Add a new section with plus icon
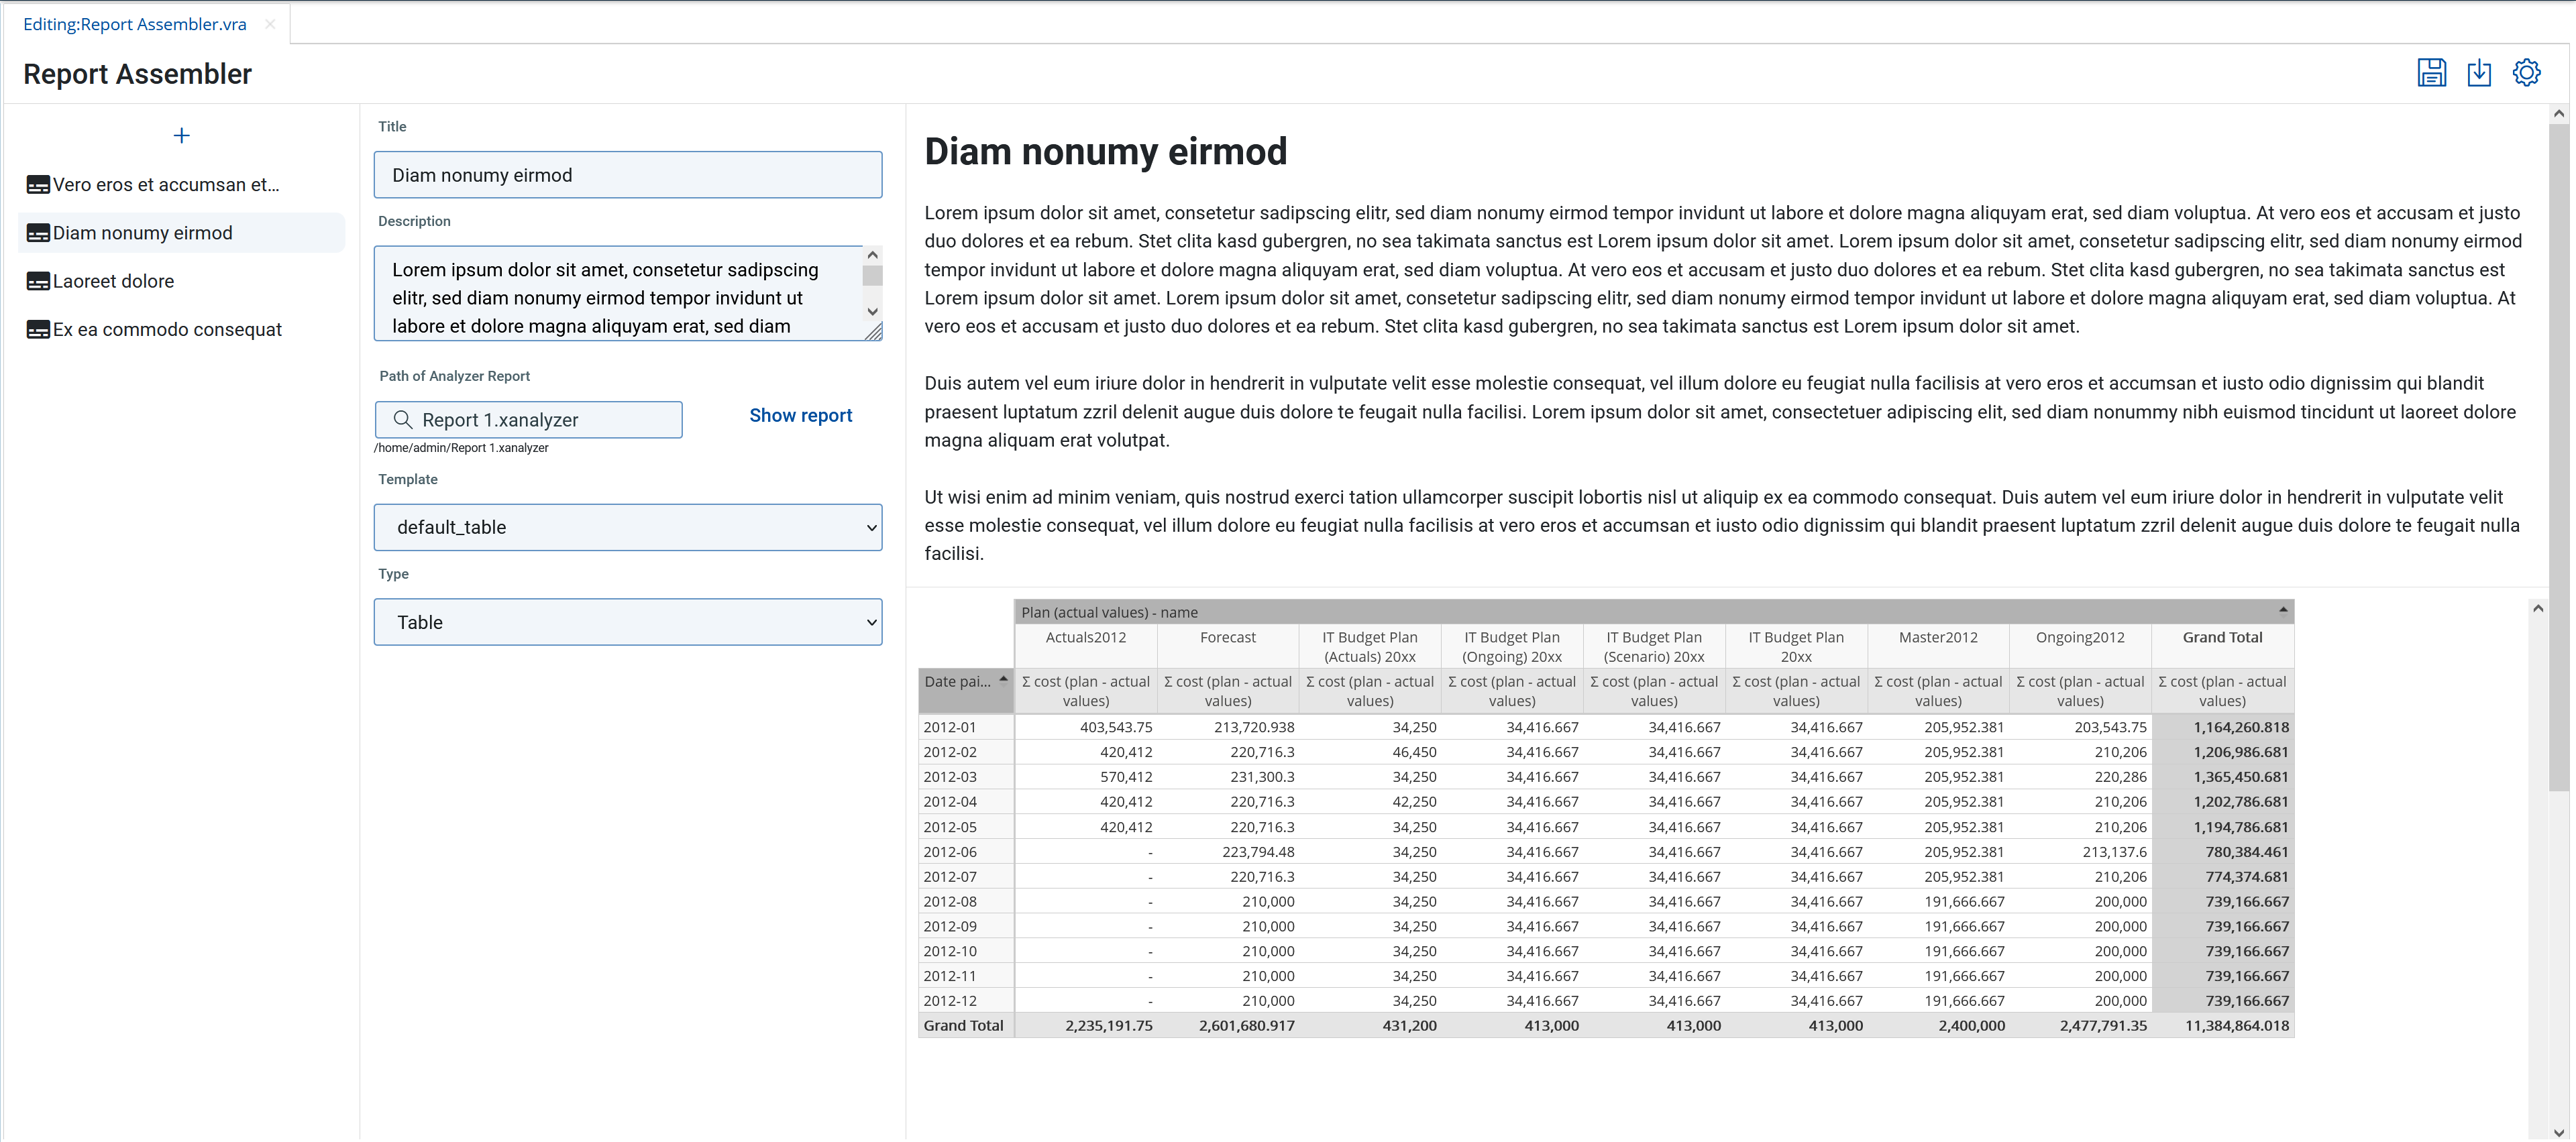Viewport: 2576px width, 1142px height. (x=181, y=135)
